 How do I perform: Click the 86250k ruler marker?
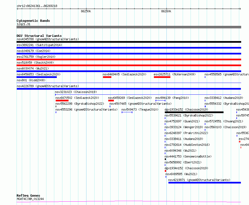click(x=86, y=11)
